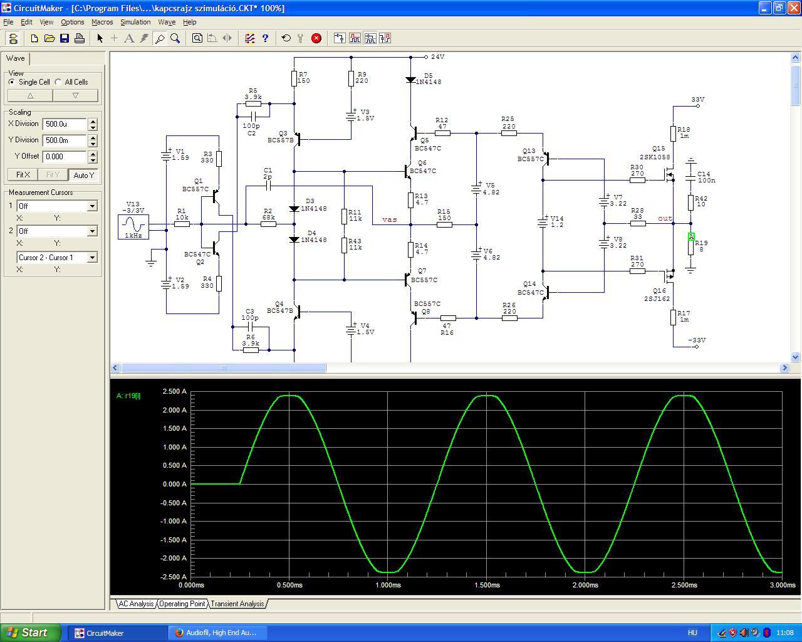This screenshot has width=802, height=642.
Task: Click the Print icon in toolbar
Action: [x=80, y=38]
